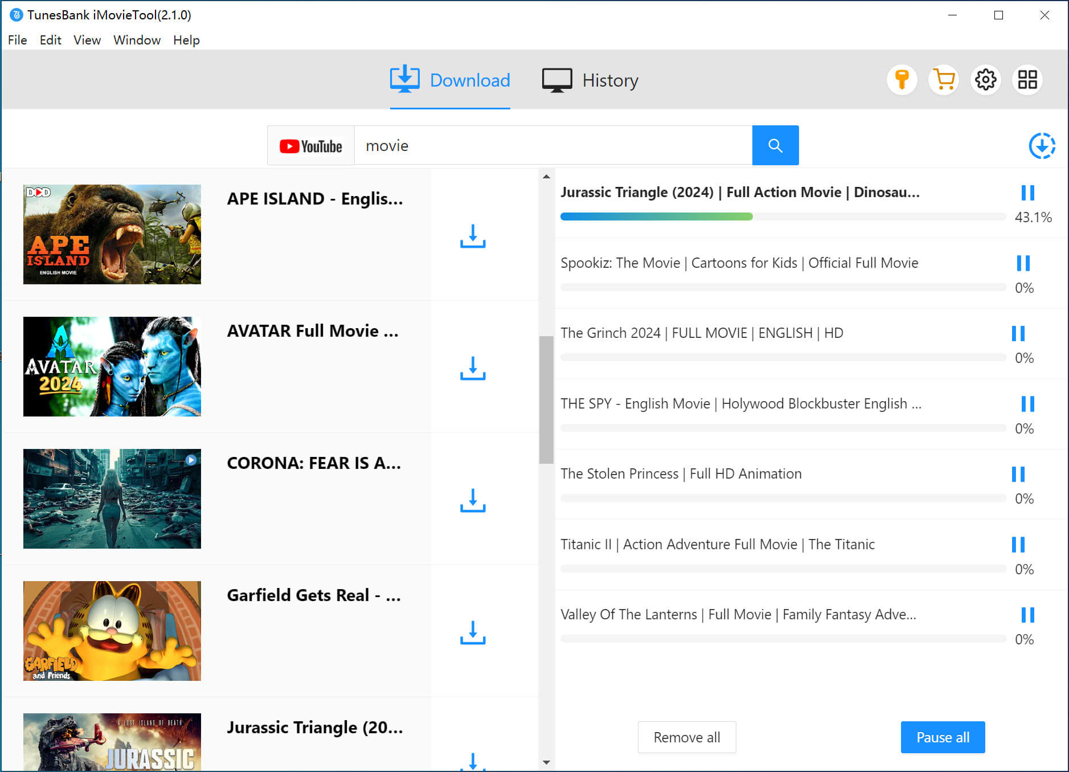Open the registration key icon
1069x772 pixels.
pos(902,80)
